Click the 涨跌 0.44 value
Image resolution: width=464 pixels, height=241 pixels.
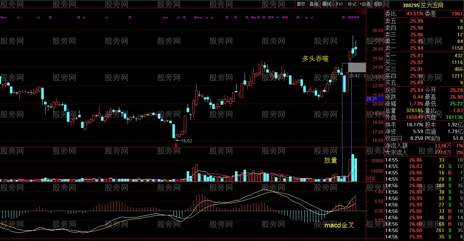click(418, 97)
